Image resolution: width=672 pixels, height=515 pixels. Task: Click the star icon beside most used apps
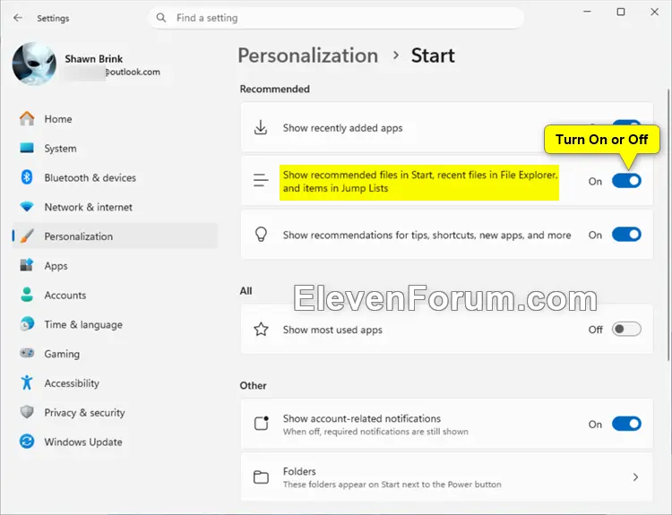pos(261,329)
